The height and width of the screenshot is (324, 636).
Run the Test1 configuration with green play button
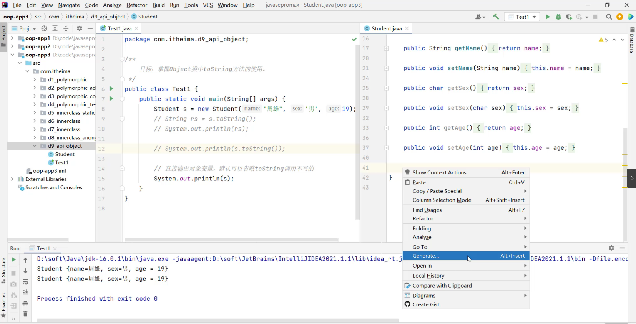click(548, 17)
